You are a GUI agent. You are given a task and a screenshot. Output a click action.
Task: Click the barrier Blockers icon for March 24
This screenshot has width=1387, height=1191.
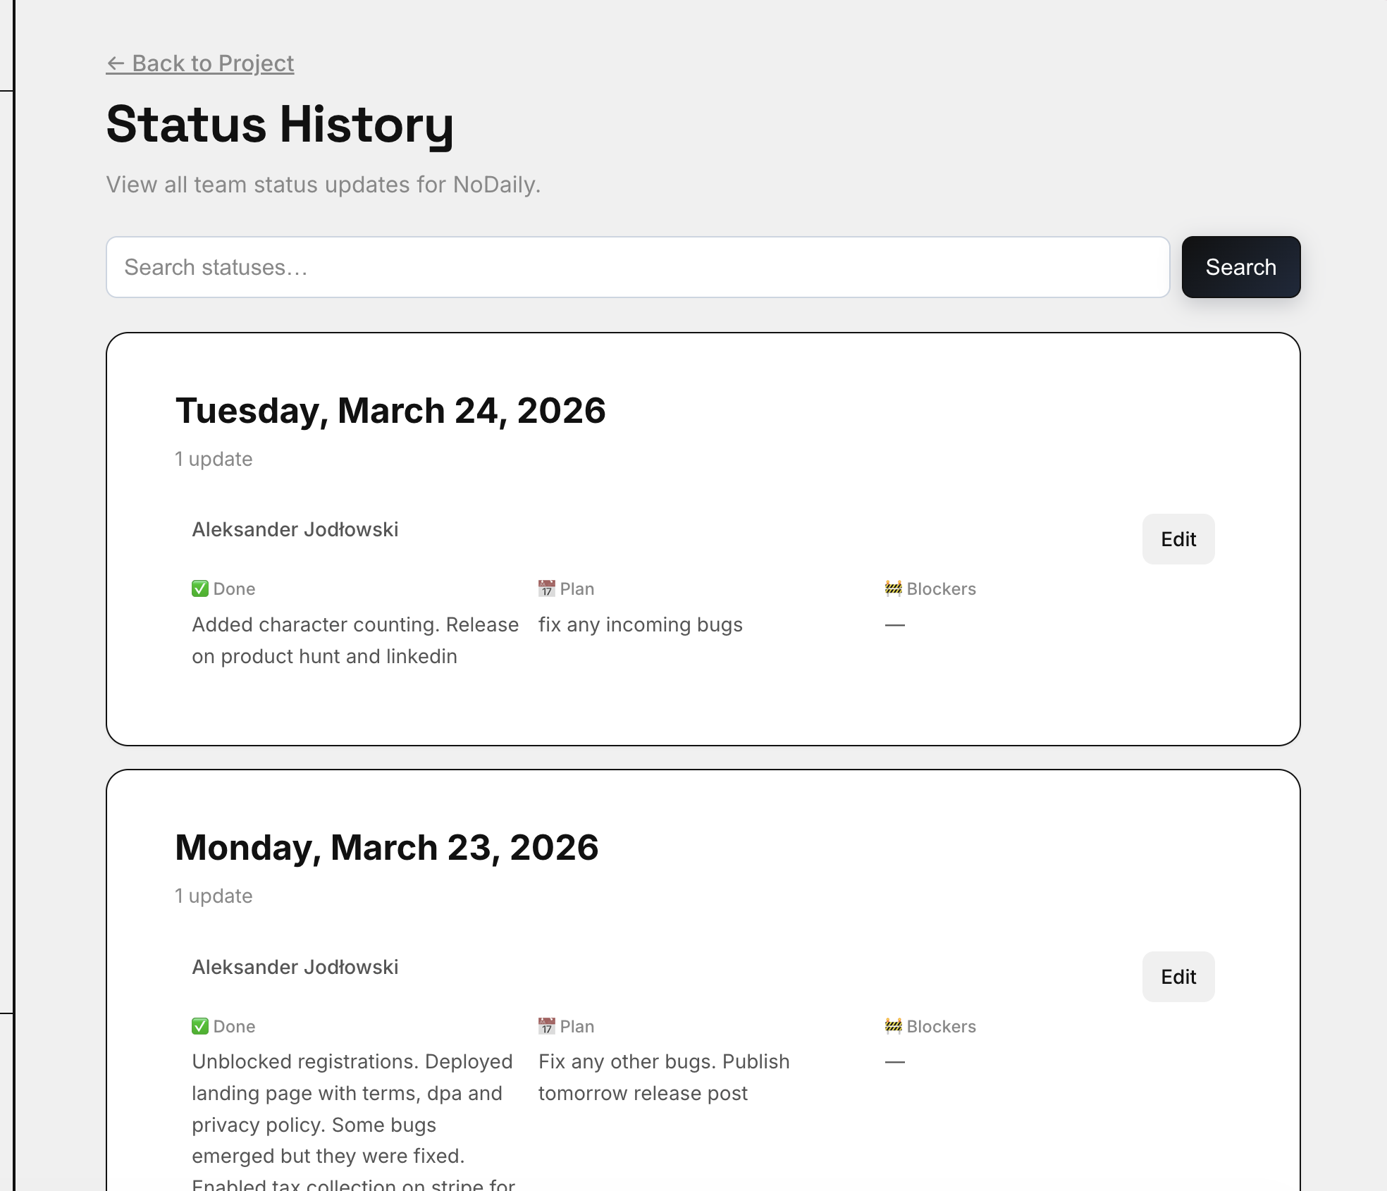(893, 588)
